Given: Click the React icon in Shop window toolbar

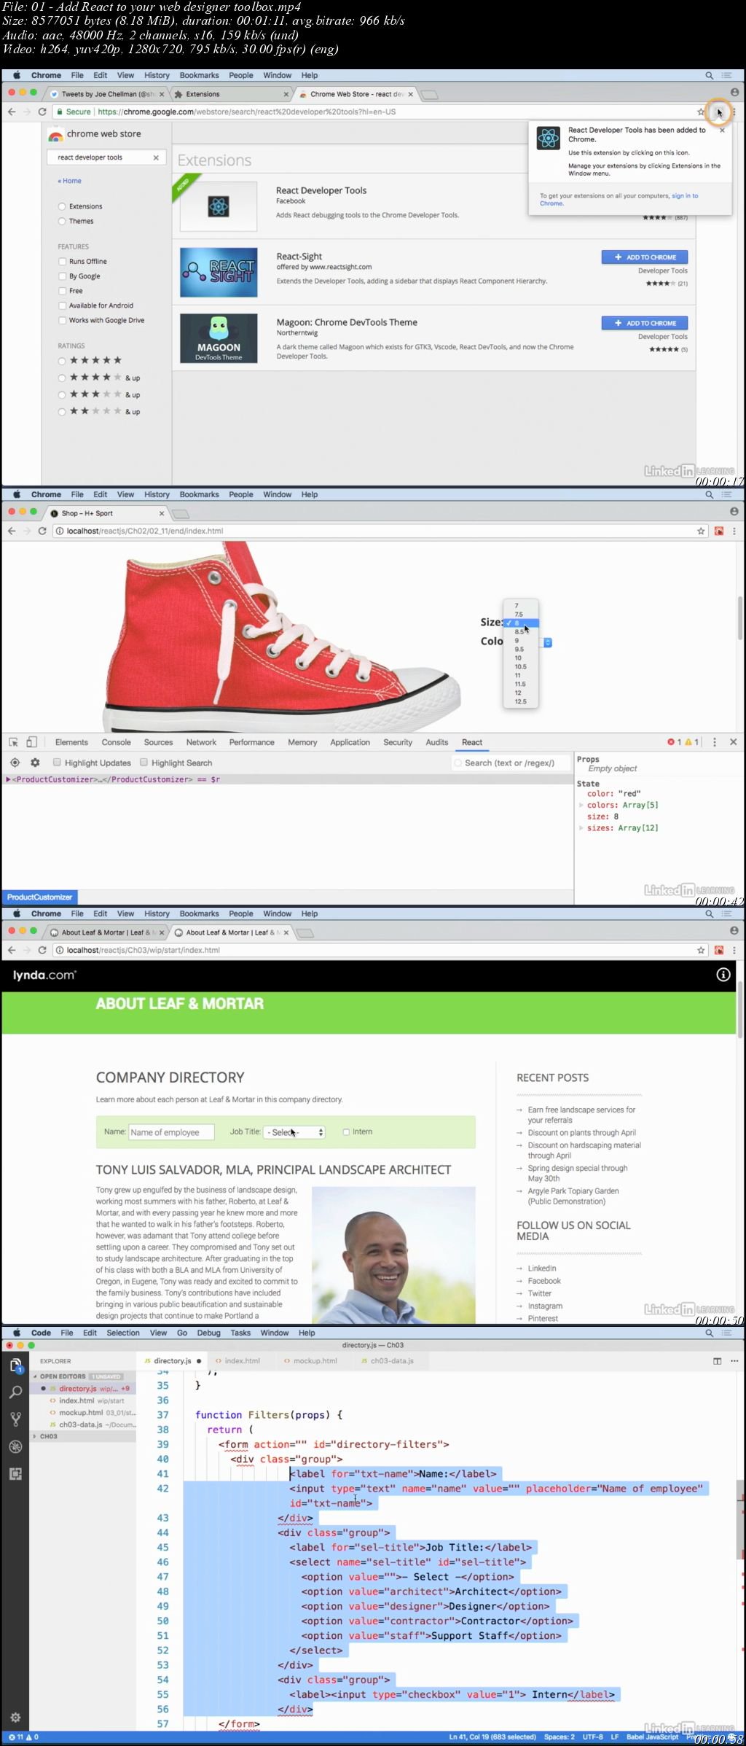Looking at the screenshot, I should click(719, 531).
